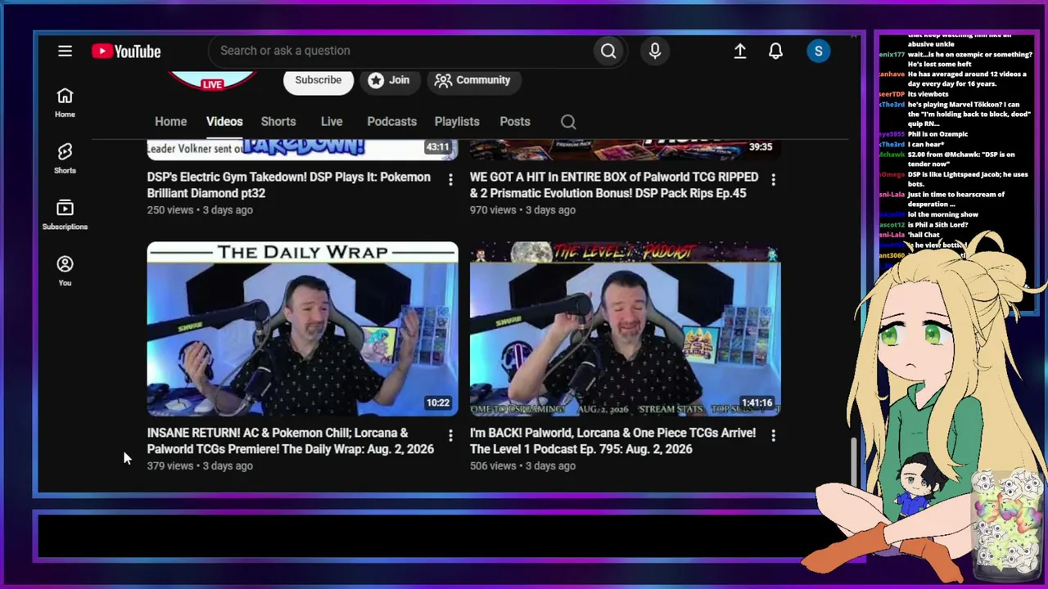Select the Videos tab
The image size is (1048, 589).
point(224,121)
